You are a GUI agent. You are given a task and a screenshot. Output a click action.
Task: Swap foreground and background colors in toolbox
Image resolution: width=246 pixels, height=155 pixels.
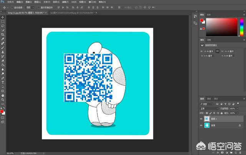click(x=4, y=108)
